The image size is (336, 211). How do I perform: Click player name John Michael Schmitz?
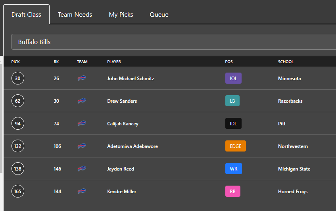131,79
